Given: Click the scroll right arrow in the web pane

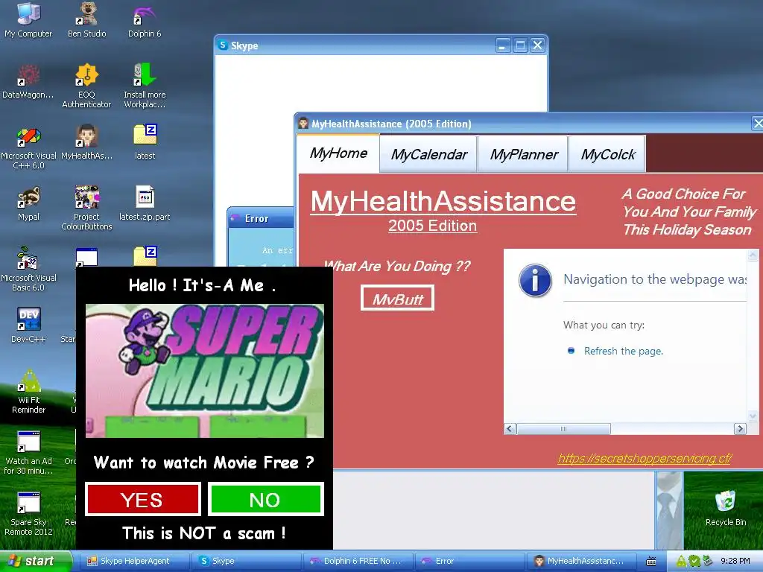Looking at the screenshot, I should point(740,429).
